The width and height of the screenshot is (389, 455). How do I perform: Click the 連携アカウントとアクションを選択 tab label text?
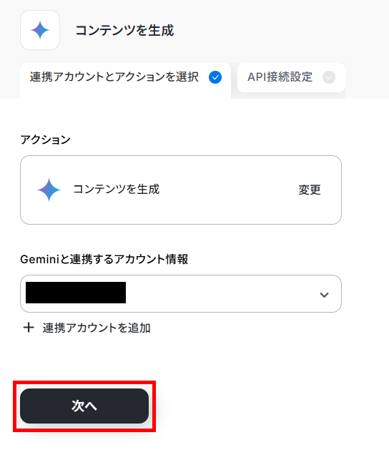pyautogui.click(x=114, y=77)
